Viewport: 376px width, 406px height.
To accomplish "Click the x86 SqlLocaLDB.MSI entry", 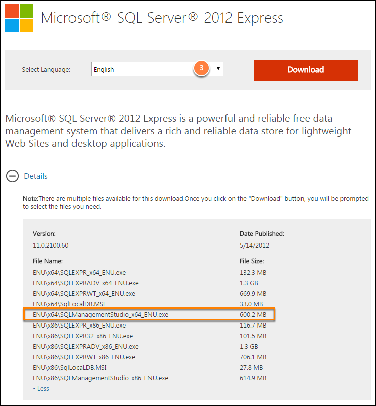I will pos(69,368).
